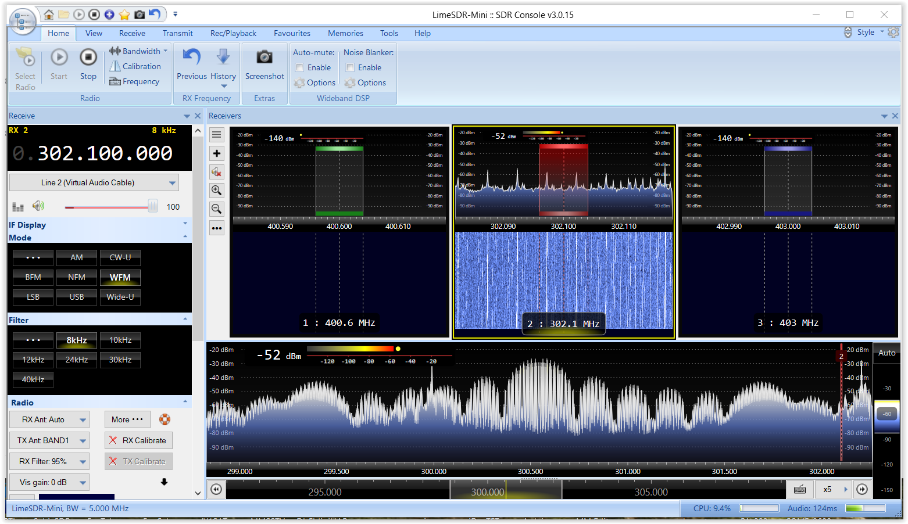Select AM demodulation mode

click(77, 257)
